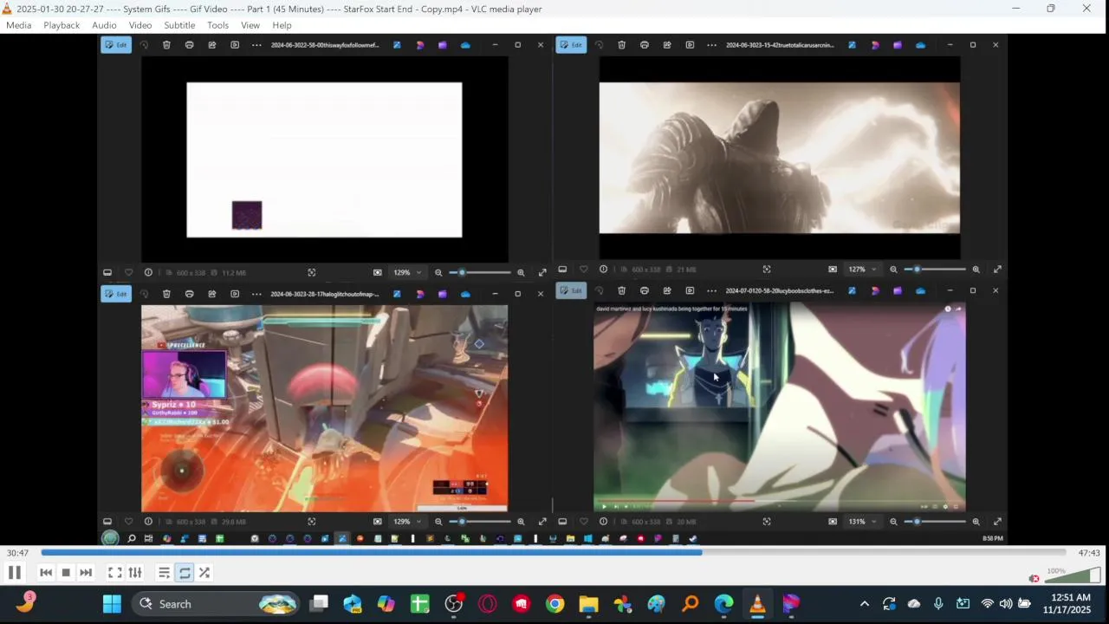Open the Video menu
1109x624 pixels.
(140, 25)
